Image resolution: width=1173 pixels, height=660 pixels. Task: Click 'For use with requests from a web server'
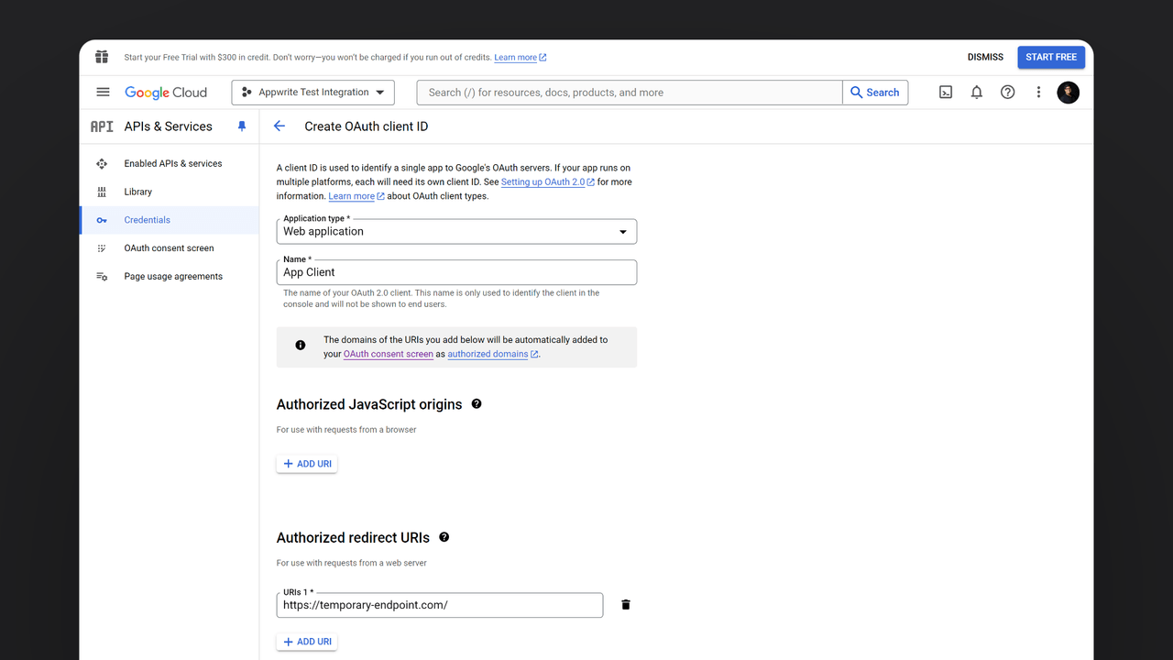pyautogui.click(x=352, y=563)
